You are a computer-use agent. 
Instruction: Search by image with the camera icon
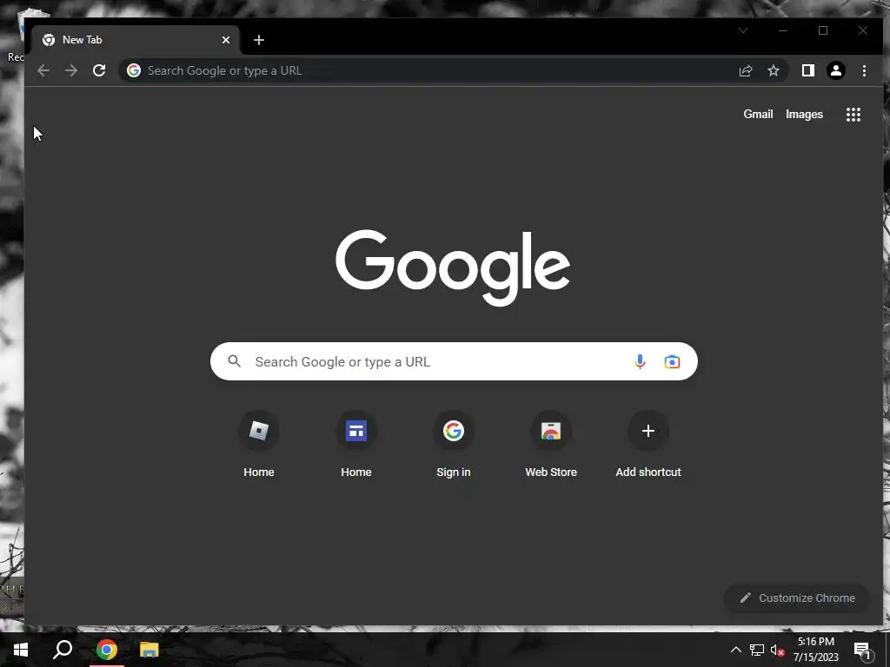tap(672, 361)
